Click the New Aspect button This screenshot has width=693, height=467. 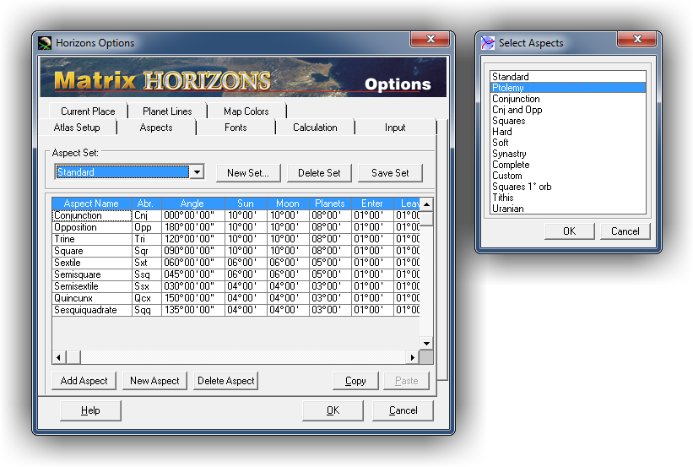[x=154, y=381]
